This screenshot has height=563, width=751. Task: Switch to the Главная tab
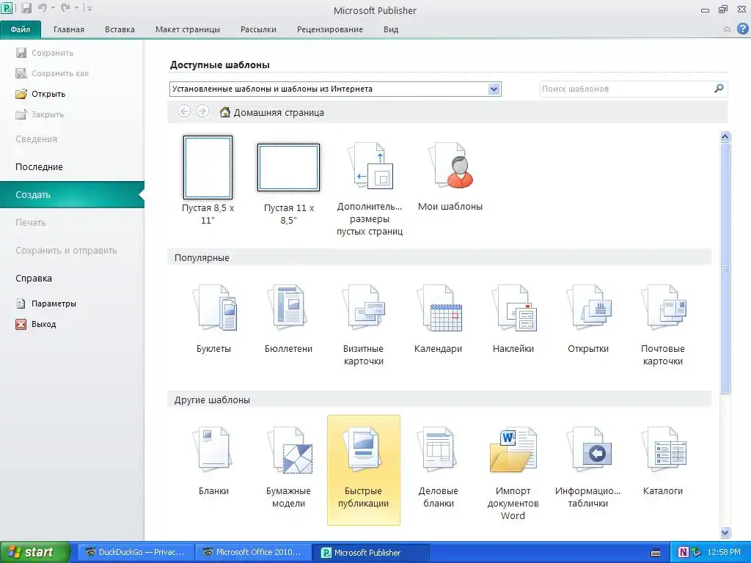click(x=68, y=29)
